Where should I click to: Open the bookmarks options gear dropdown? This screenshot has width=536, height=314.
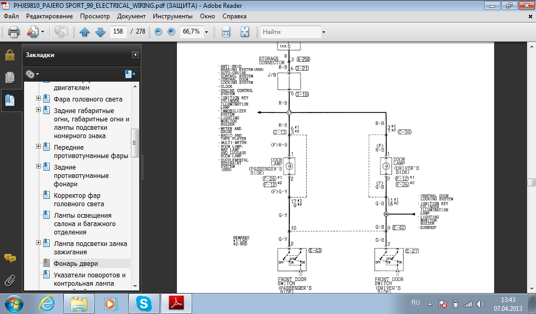[x=32, y=74]
